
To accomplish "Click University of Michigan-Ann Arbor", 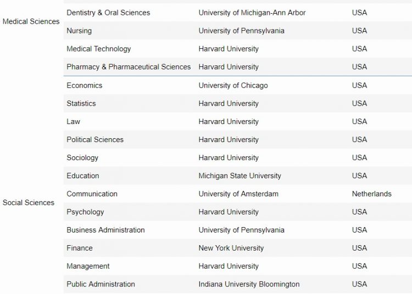I will [x=252, y=13].
